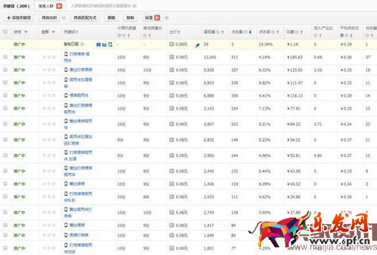The height and width of the screenshot is (255, 377).
Task: Sort by 出价 using its header arrow
Action: coord(179,32)
